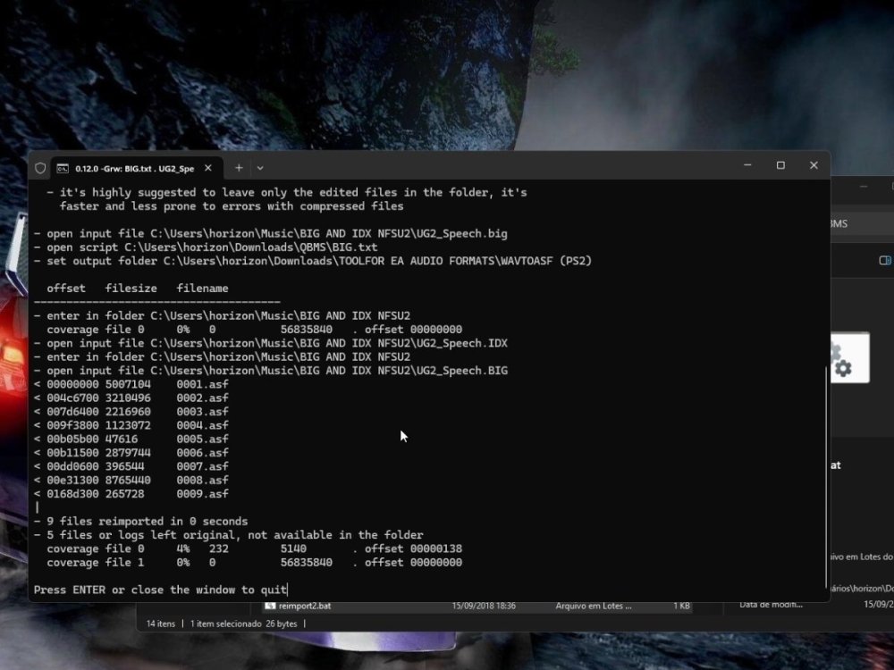The width and height of the screenshot is (894, 670).
Task: Click the Data de modificação column header
Action: click(771, 603)
